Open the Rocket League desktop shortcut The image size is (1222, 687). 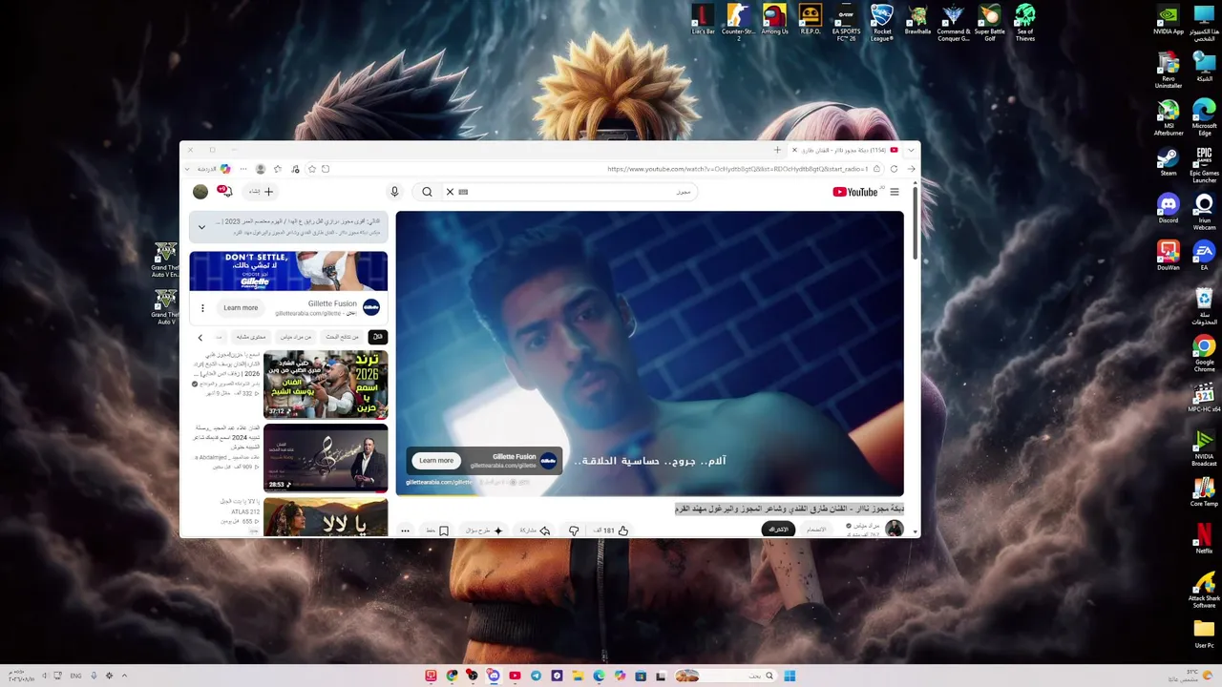[882, 22]
